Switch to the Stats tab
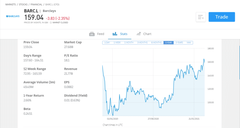 tap(120, 34)
